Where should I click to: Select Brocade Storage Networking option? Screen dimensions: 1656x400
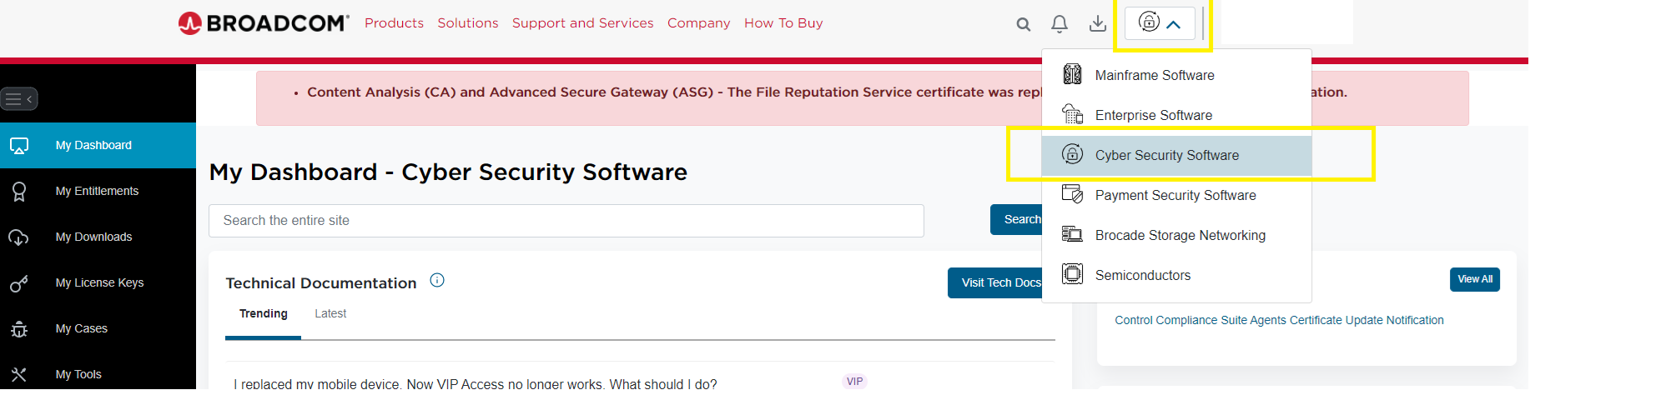pos(1176,235)
